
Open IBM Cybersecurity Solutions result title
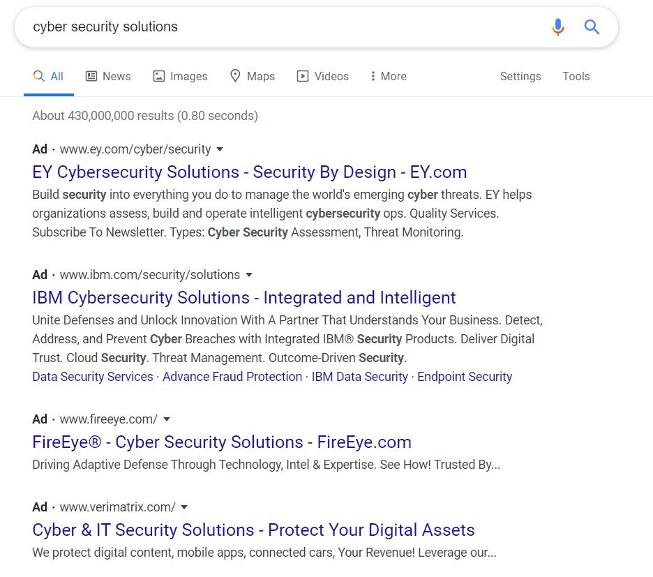pyautogui.click(x=244, y=298)
